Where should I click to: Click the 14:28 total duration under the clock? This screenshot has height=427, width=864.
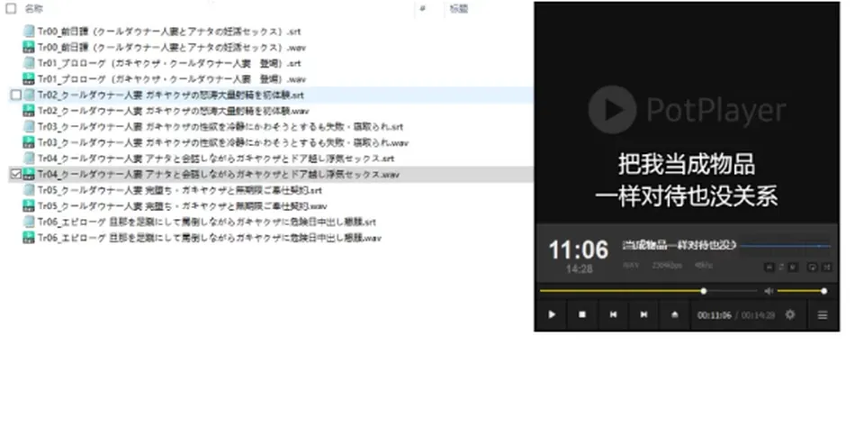(579, 268)
